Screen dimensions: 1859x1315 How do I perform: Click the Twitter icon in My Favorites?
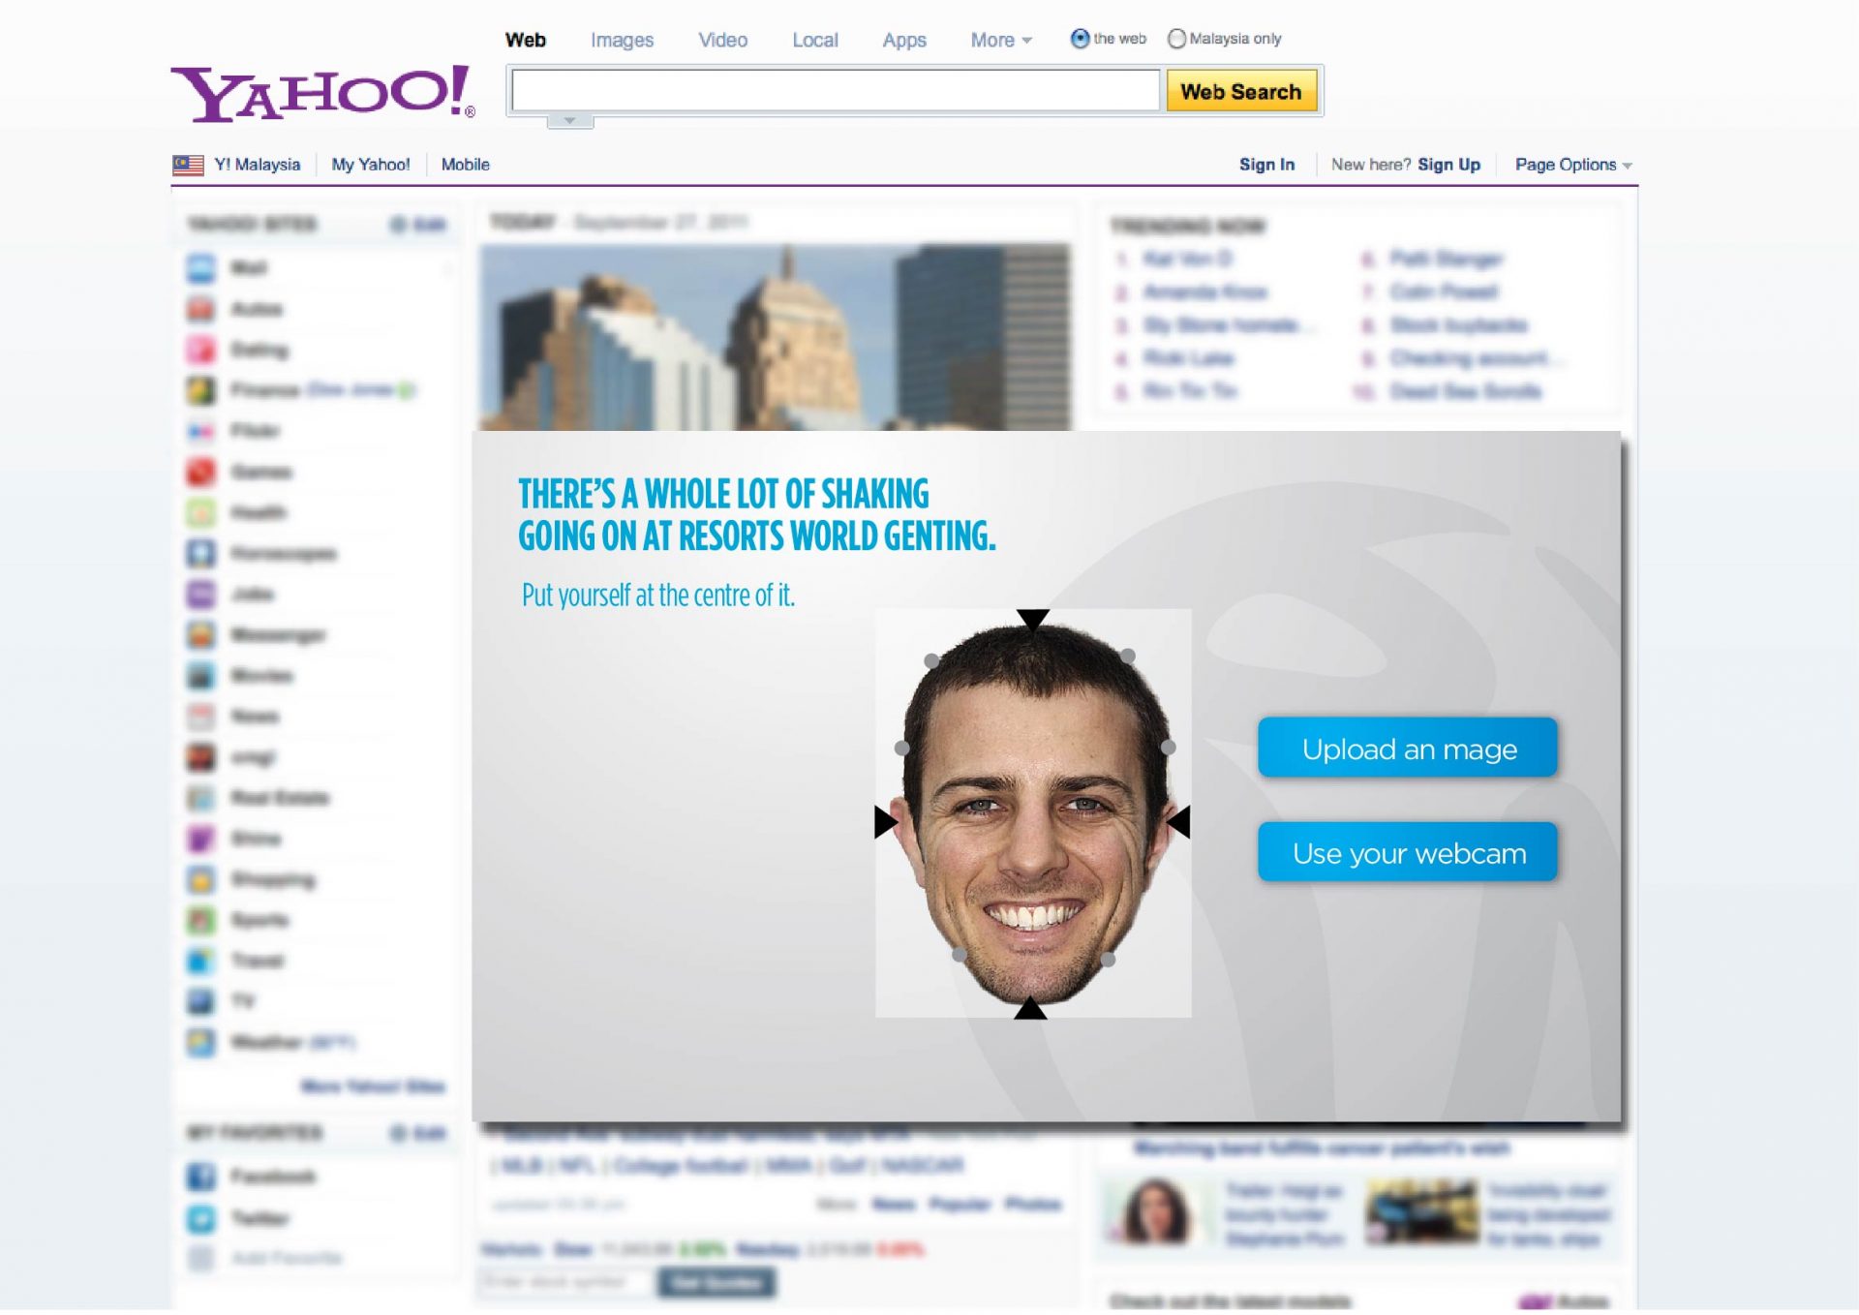[200, 1219]
